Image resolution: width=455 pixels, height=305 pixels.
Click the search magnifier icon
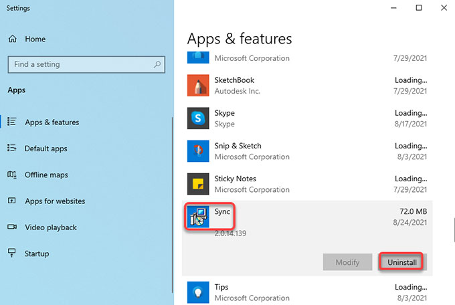point(157,64)
